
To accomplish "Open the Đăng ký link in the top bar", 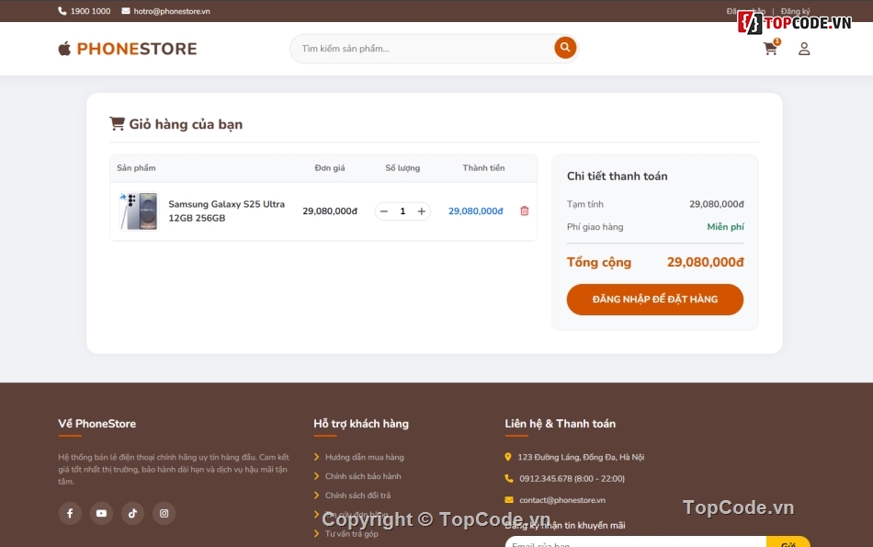I will pyautogui.click(x=795, y=10).
